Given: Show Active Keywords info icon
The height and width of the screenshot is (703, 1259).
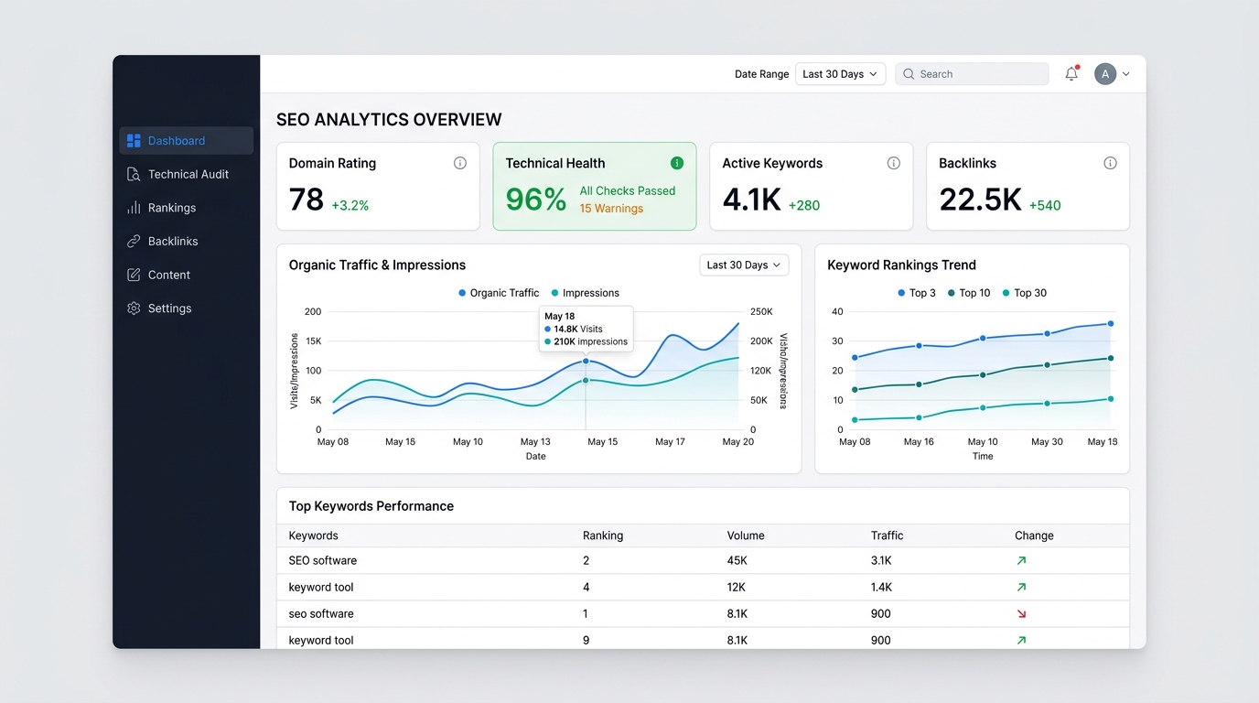Looking at the screenshot, I should point(894,163).
